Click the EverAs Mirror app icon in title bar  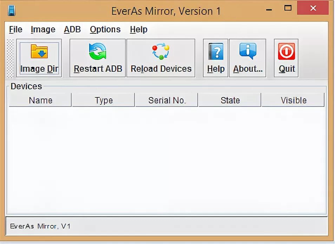pyautogui.click(x=12, y=11)
